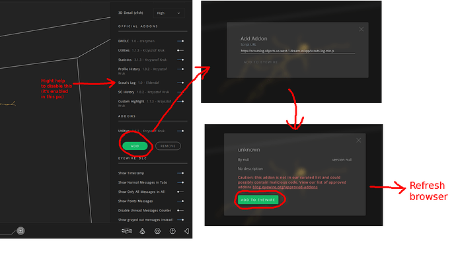Click the Scout's Log addon label
This screenshot has height=253, width=456.
click(127, 83)
